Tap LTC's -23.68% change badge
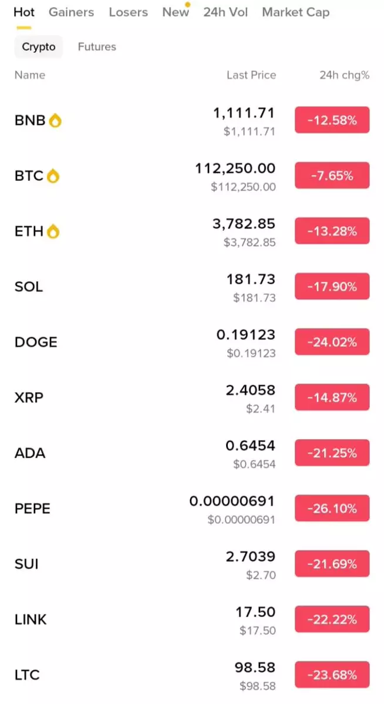 tap(332, 675)
